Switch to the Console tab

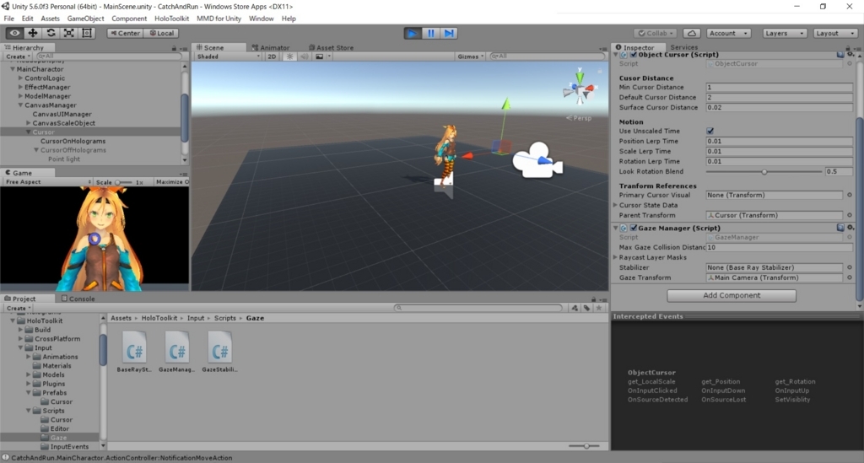click(78, 299)
